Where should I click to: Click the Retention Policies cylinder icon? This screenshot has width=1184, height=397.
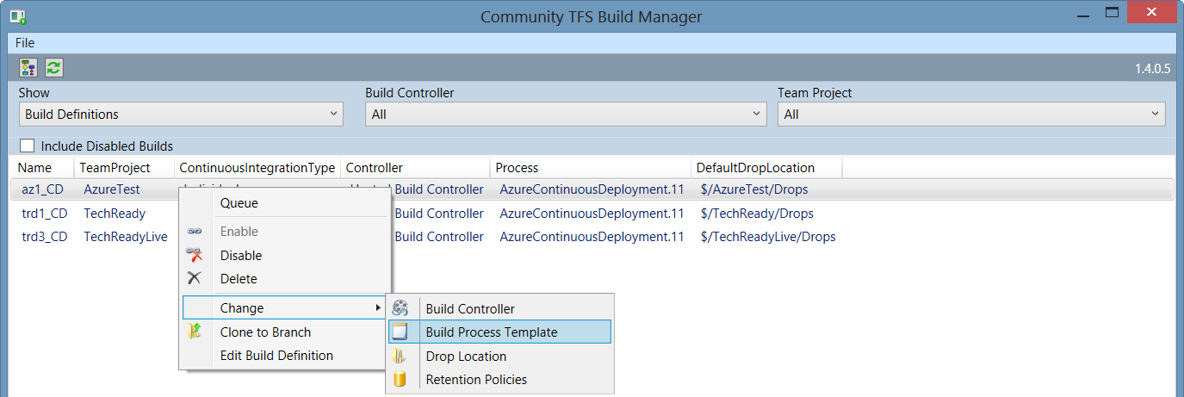coord(400,379)
